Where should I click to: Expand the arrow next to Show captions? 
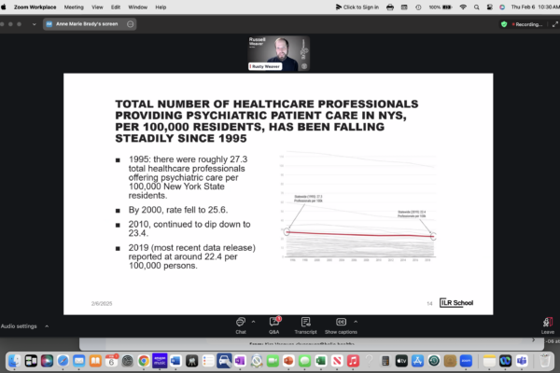point(355,320)
